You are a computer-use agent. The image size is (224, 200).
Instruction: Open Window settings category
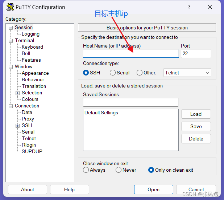(24, 66)
